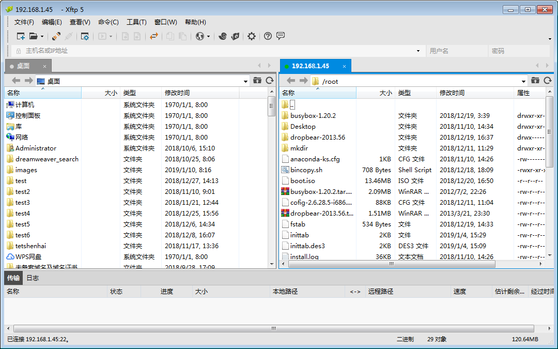Image resolution: width=558 pixels, height=349 pixels.
Task: Open the Session Properties toolbar icon
Action: (85, 36)
